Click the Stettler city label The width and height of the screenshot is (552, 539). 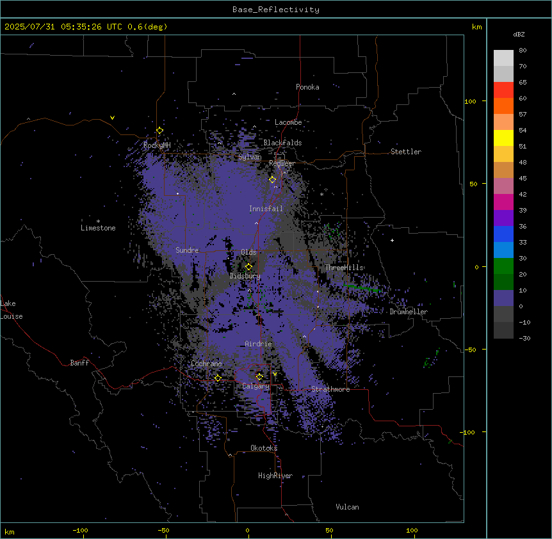click(x=406, y=152)
